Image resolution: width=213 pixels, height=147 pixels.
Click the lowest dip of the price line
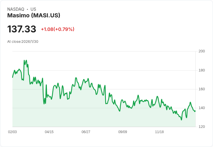[x=181, y=120]
